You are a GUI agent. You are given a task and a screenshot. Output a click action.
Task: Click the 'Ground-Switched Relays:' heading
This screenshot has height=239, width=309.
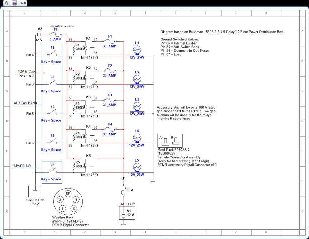click(179, 39)
